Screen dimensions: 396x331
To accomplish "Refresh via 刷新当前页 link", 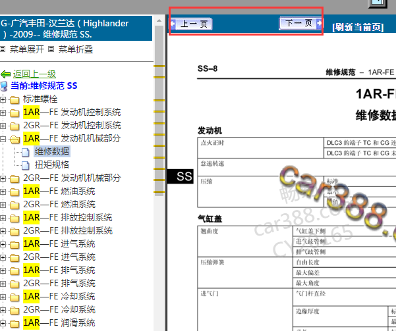I will [358, 27].
